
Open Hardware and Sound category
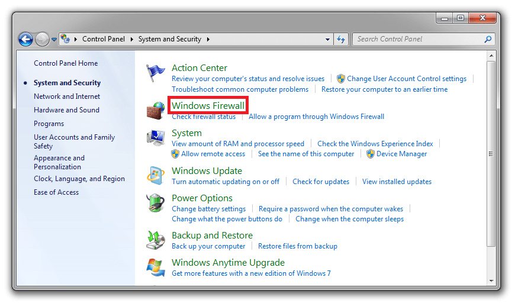pos(66,110)
